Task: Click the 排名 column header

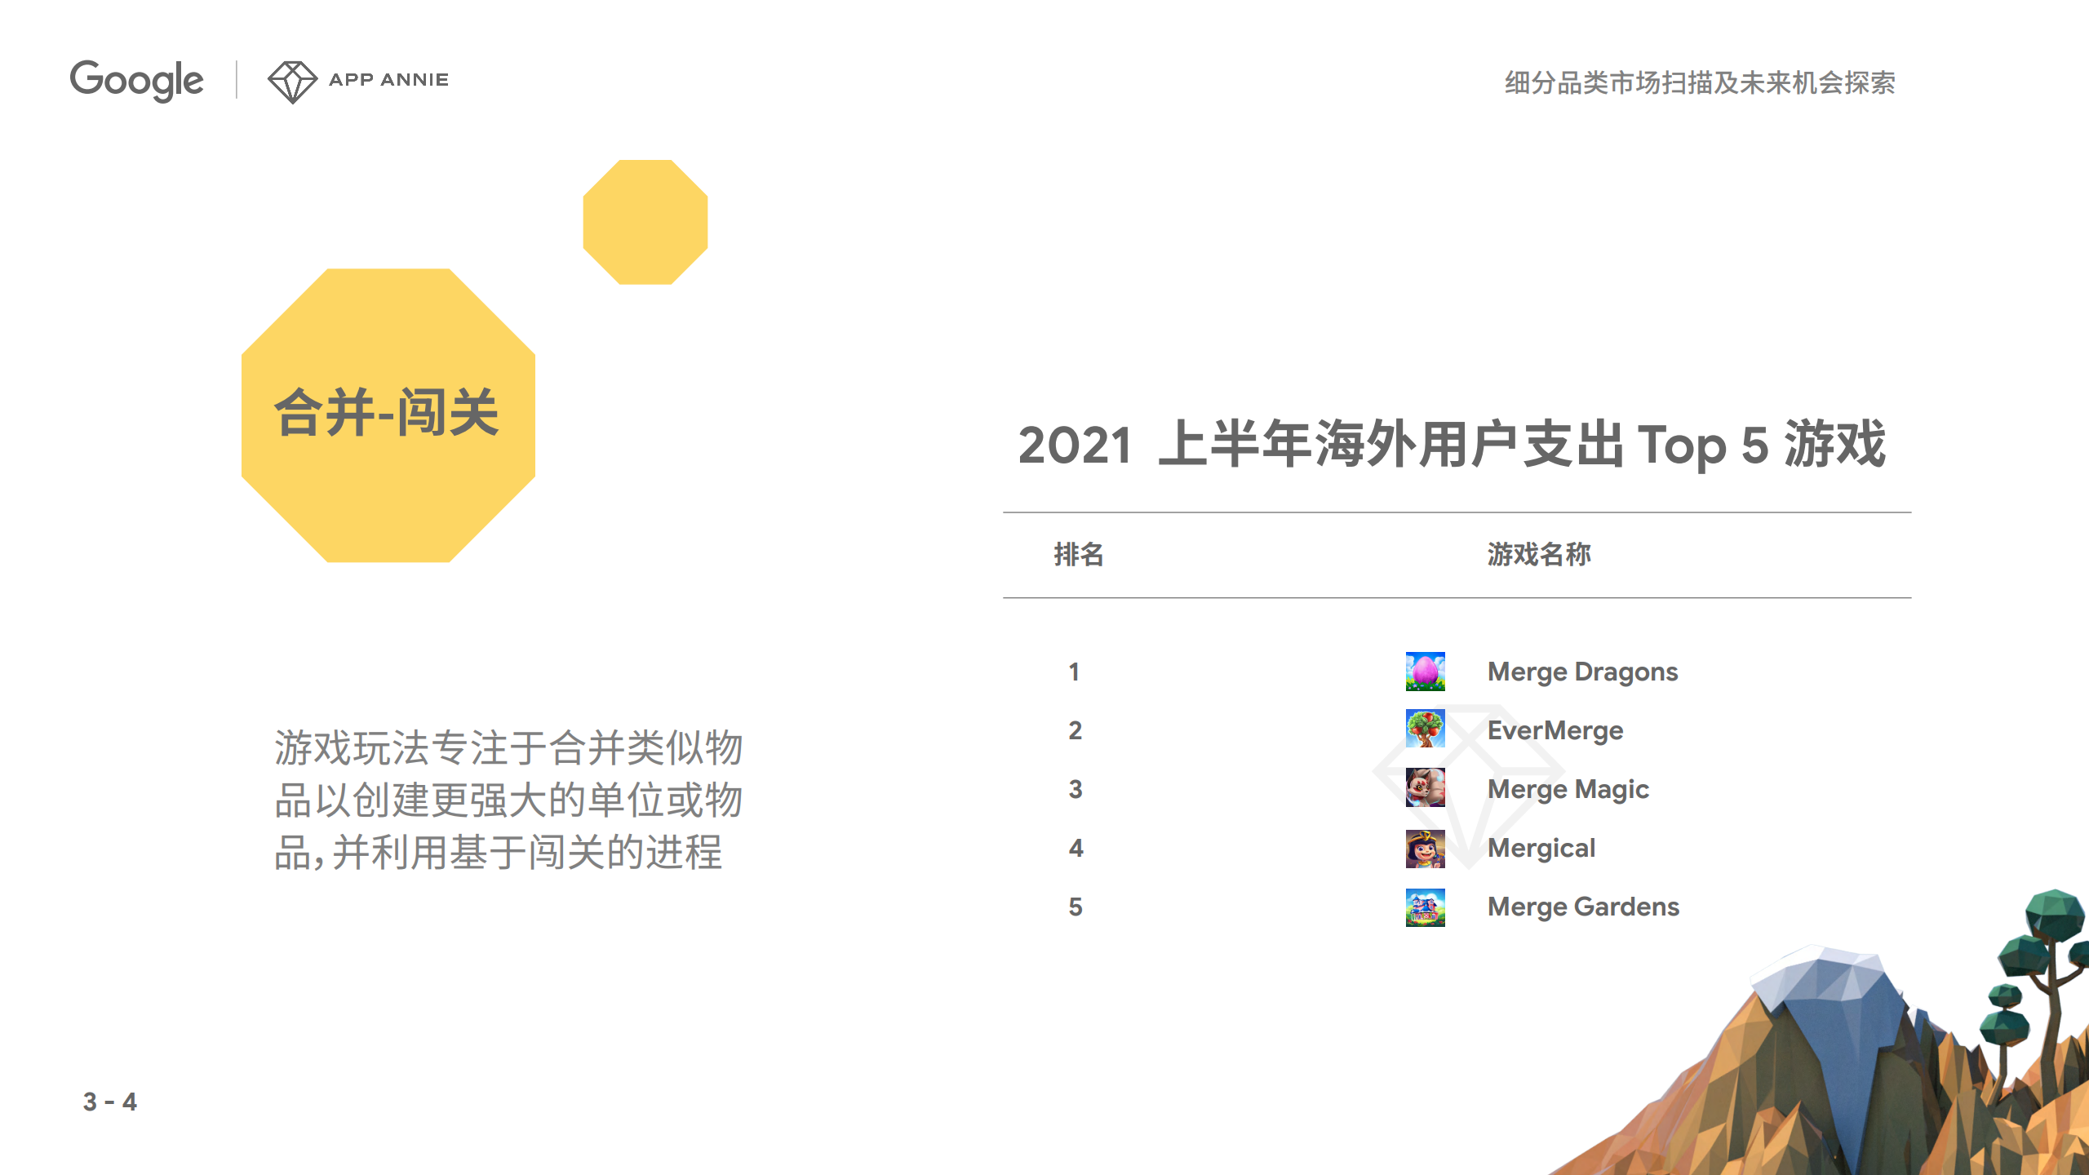Action: (1078, 554)
